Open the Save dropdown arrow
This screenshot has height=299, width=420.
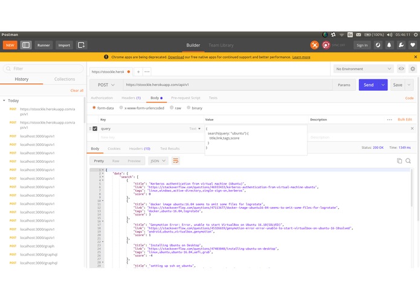(x=409, y=85)
